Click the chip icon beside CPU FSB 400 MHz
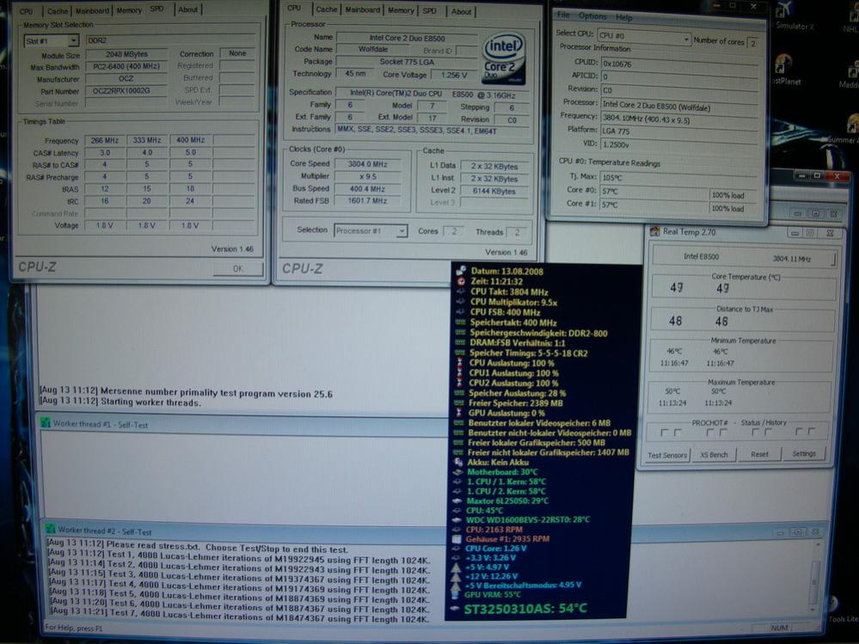The width and height of the screenshot is (859, 644). pyautogui.click(x=460, y=312)
